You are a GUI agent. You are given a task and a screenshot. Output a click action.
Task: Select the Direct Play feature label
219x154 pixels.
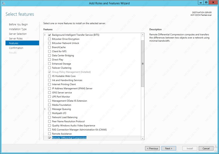pos(58,60)
